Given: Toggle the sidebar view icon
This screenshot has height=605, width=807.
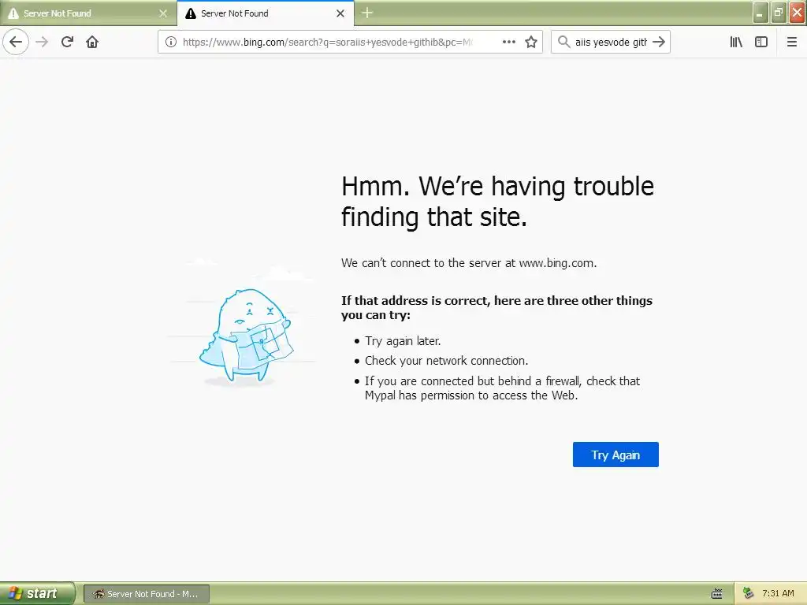Looking at the screenshot, I should [x=761, y=42].
